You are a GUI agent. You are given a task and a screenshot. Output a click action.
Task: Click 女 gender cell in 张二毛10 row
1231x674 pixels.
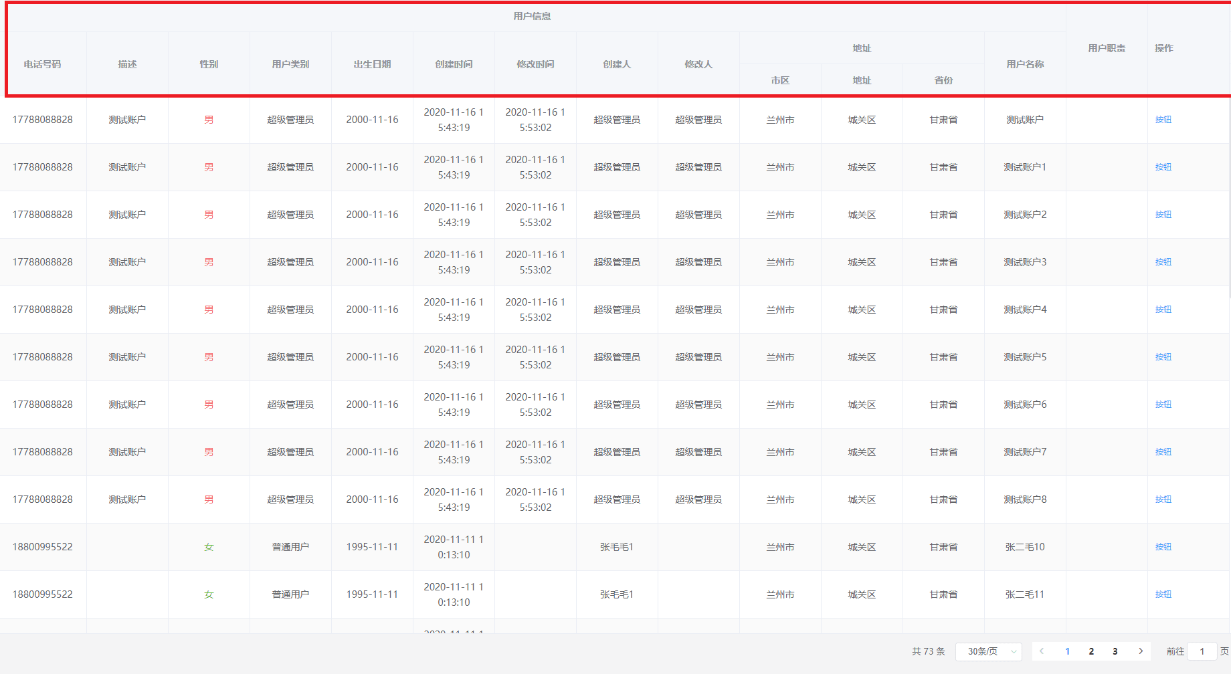point(209,547)
